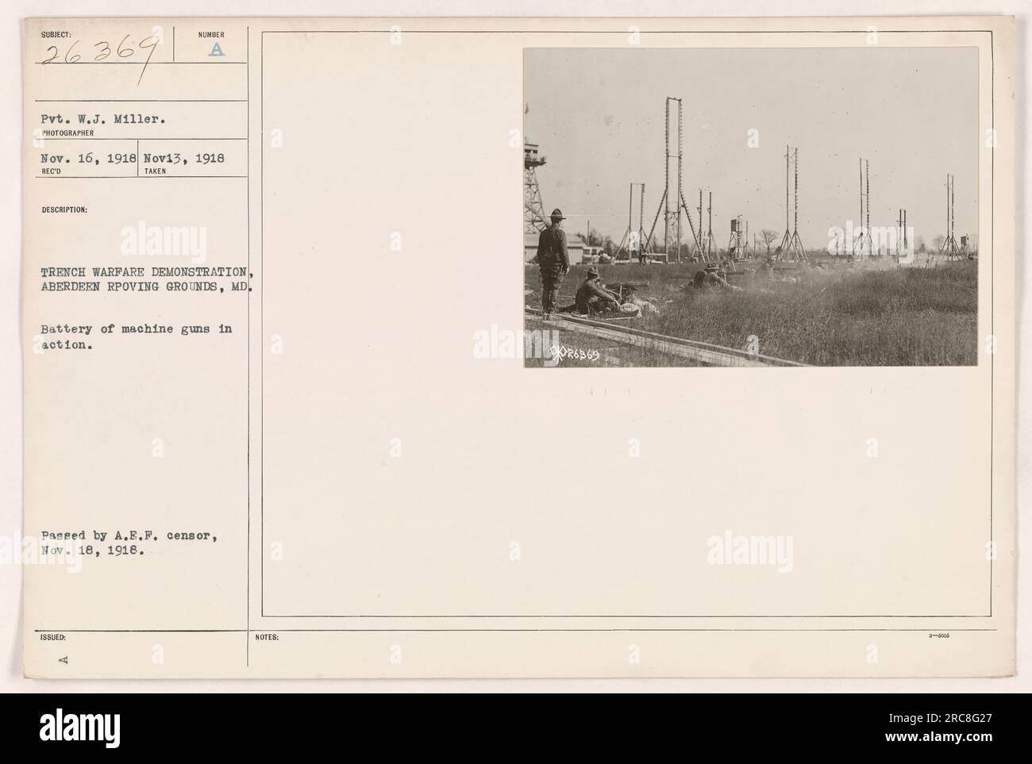Click 'ABERDEEN RPOVING GROUNDS, MD.' line
Viewport: 1032px width, 764px height.
pos(146,288)
